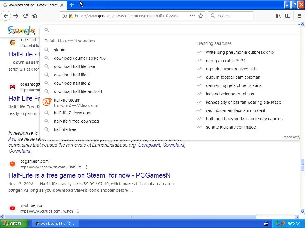This screenshot has height=228, width=305.
Task: Open trending 'auburn football cam coleman'
Action: tap(233, 77)
